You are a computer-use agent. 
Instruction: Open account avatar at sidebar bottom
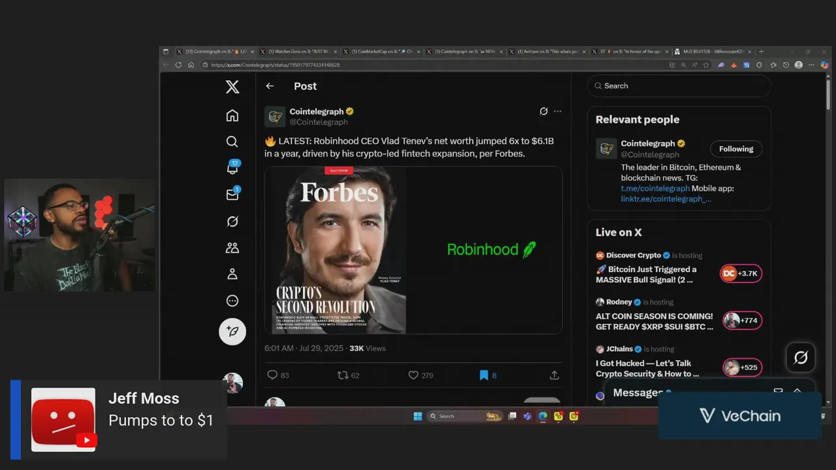pyautogui.click(x=233, y=383)
